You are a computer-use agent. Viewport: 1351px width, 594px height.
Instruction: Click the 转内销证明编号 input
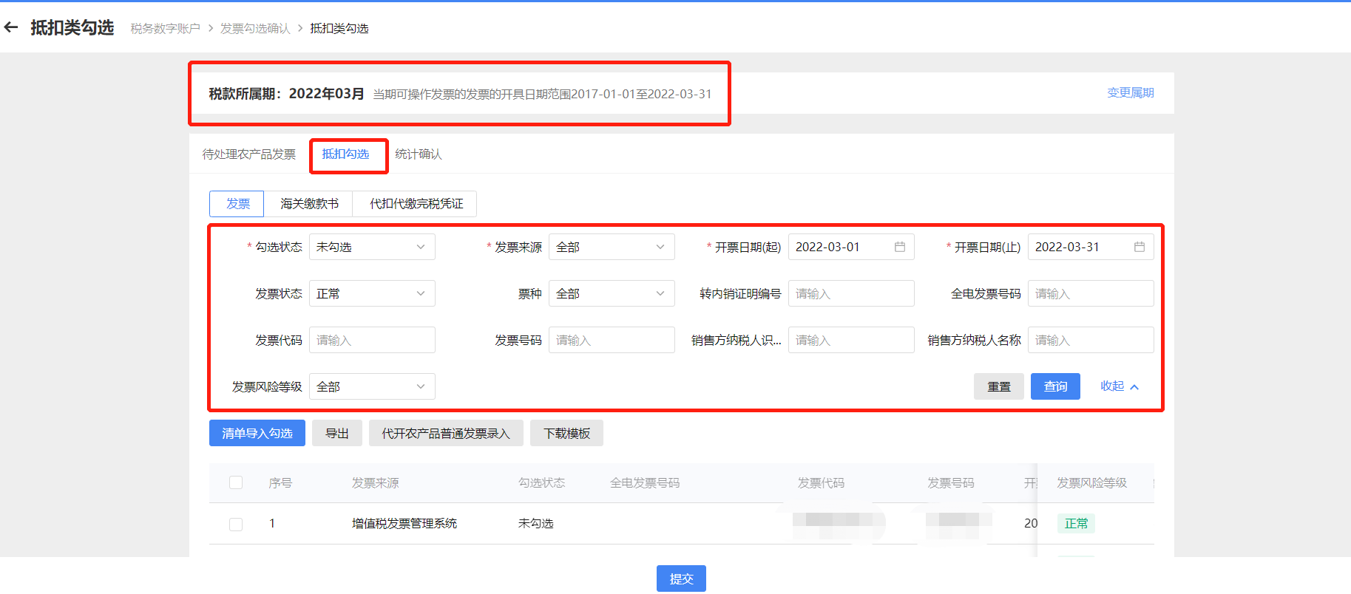tap(851, 293)
